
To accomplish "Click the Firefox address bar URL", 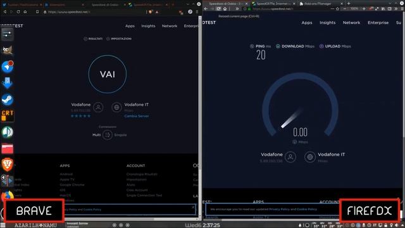I will tap(273, 9).
